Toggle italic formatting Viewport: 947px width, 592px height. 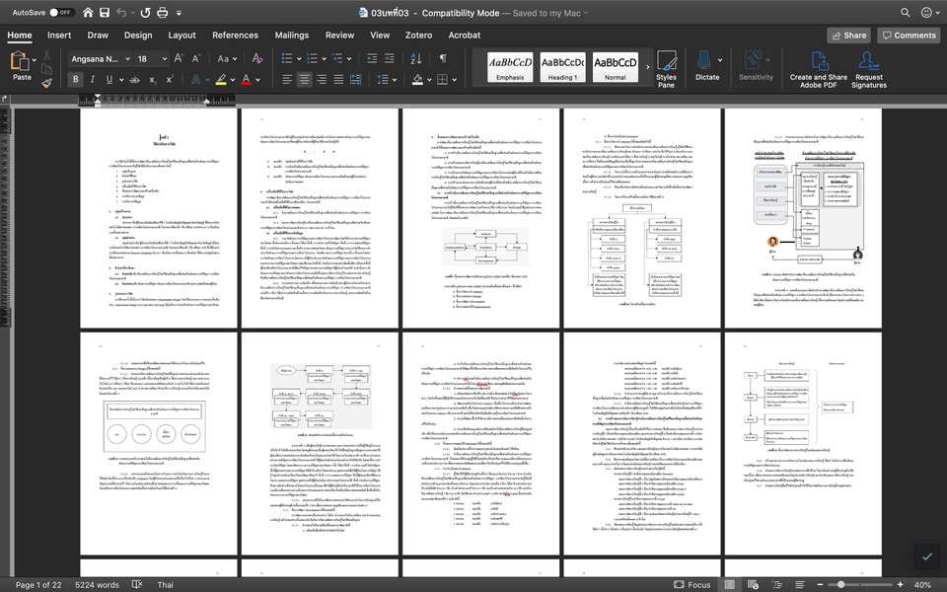tap(93, 79)
